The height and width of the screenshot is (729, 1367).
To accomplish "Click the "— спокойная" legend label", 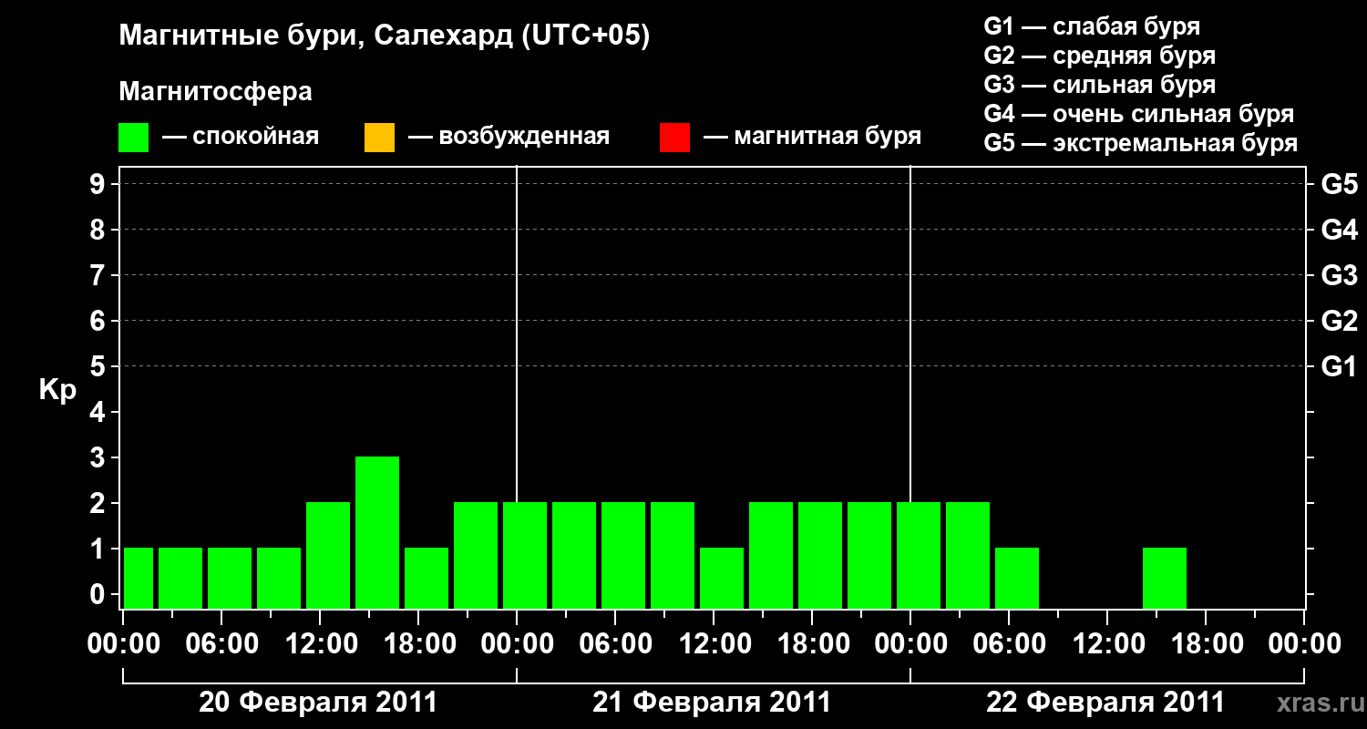I will point(241,137).
